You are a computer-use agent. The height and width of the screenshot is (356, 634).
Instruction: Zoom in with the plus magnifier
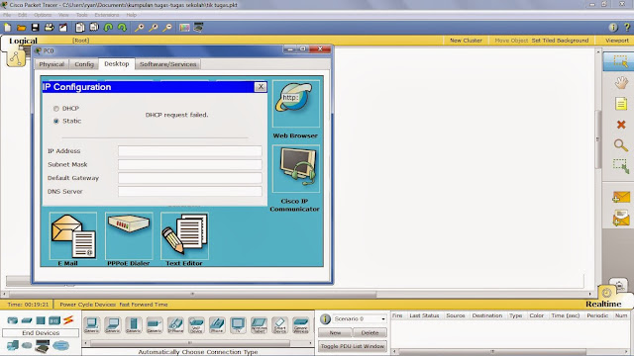139,28
